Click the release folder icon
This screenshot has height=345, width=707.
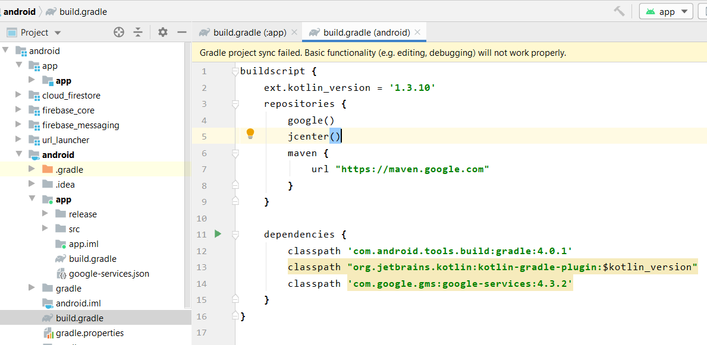[61, 214]
